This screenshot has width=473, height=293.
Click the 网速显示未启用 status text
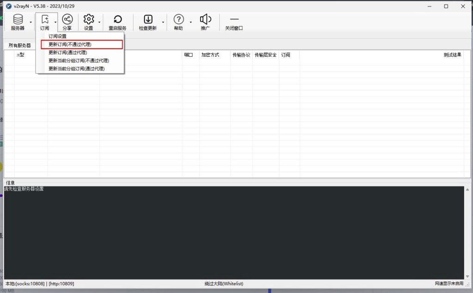(x=449, y=284)
